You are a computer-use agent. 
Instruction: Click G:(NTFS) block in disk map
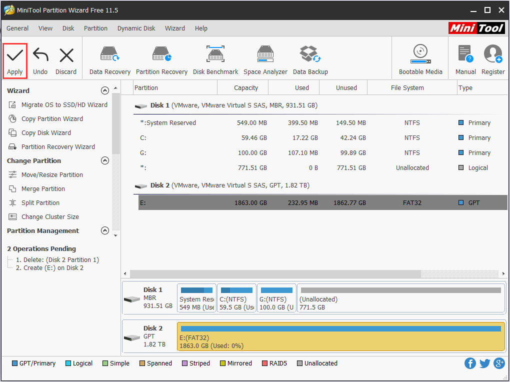pyautogui.click(x=276, y=298)
